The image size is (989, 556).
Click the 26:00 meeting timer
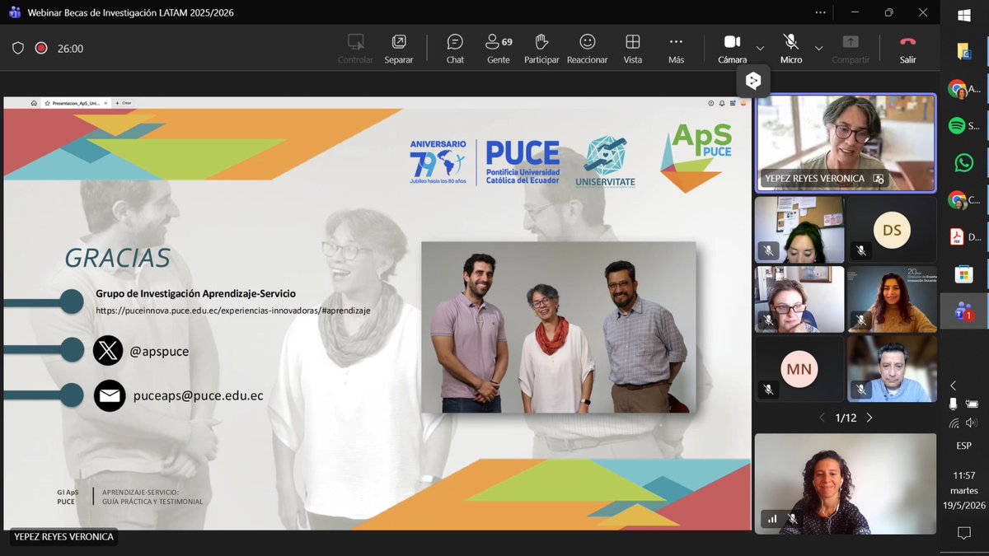point(70,49)
